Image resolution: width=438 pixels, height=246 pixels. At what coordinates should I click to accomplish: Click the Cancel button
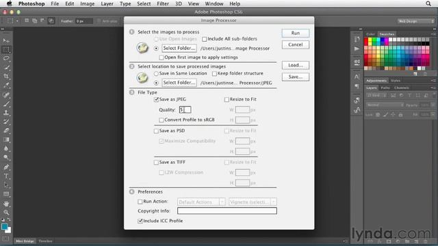295,44
